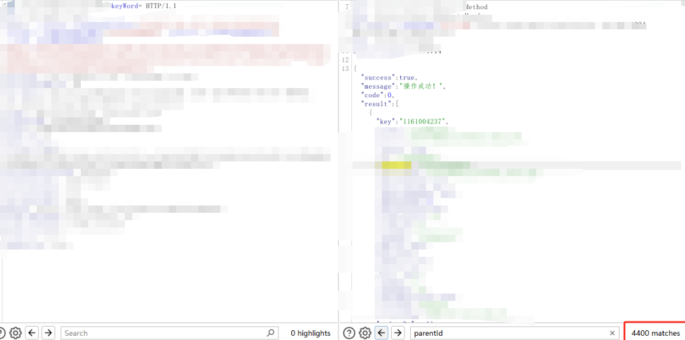Open request pane search settings gear

pyautogui.click(x=15, y=333)
